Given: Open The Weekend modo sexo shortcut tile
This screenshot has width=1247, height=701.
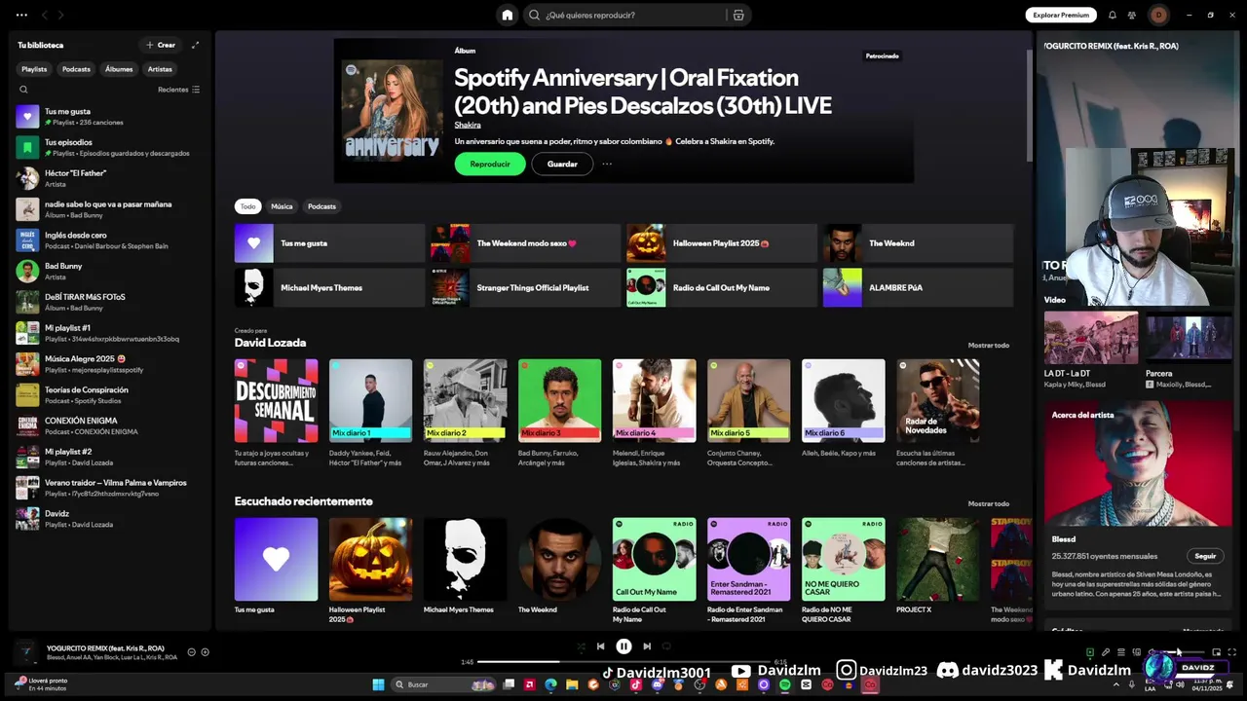Looking at the screenshot, I should tap(526, 243).
